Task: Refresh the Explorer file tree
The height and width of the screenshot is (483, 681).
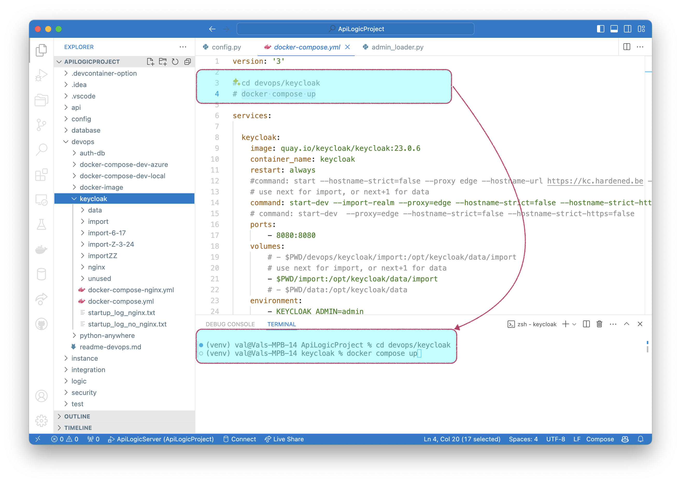Action: [175, 62]
